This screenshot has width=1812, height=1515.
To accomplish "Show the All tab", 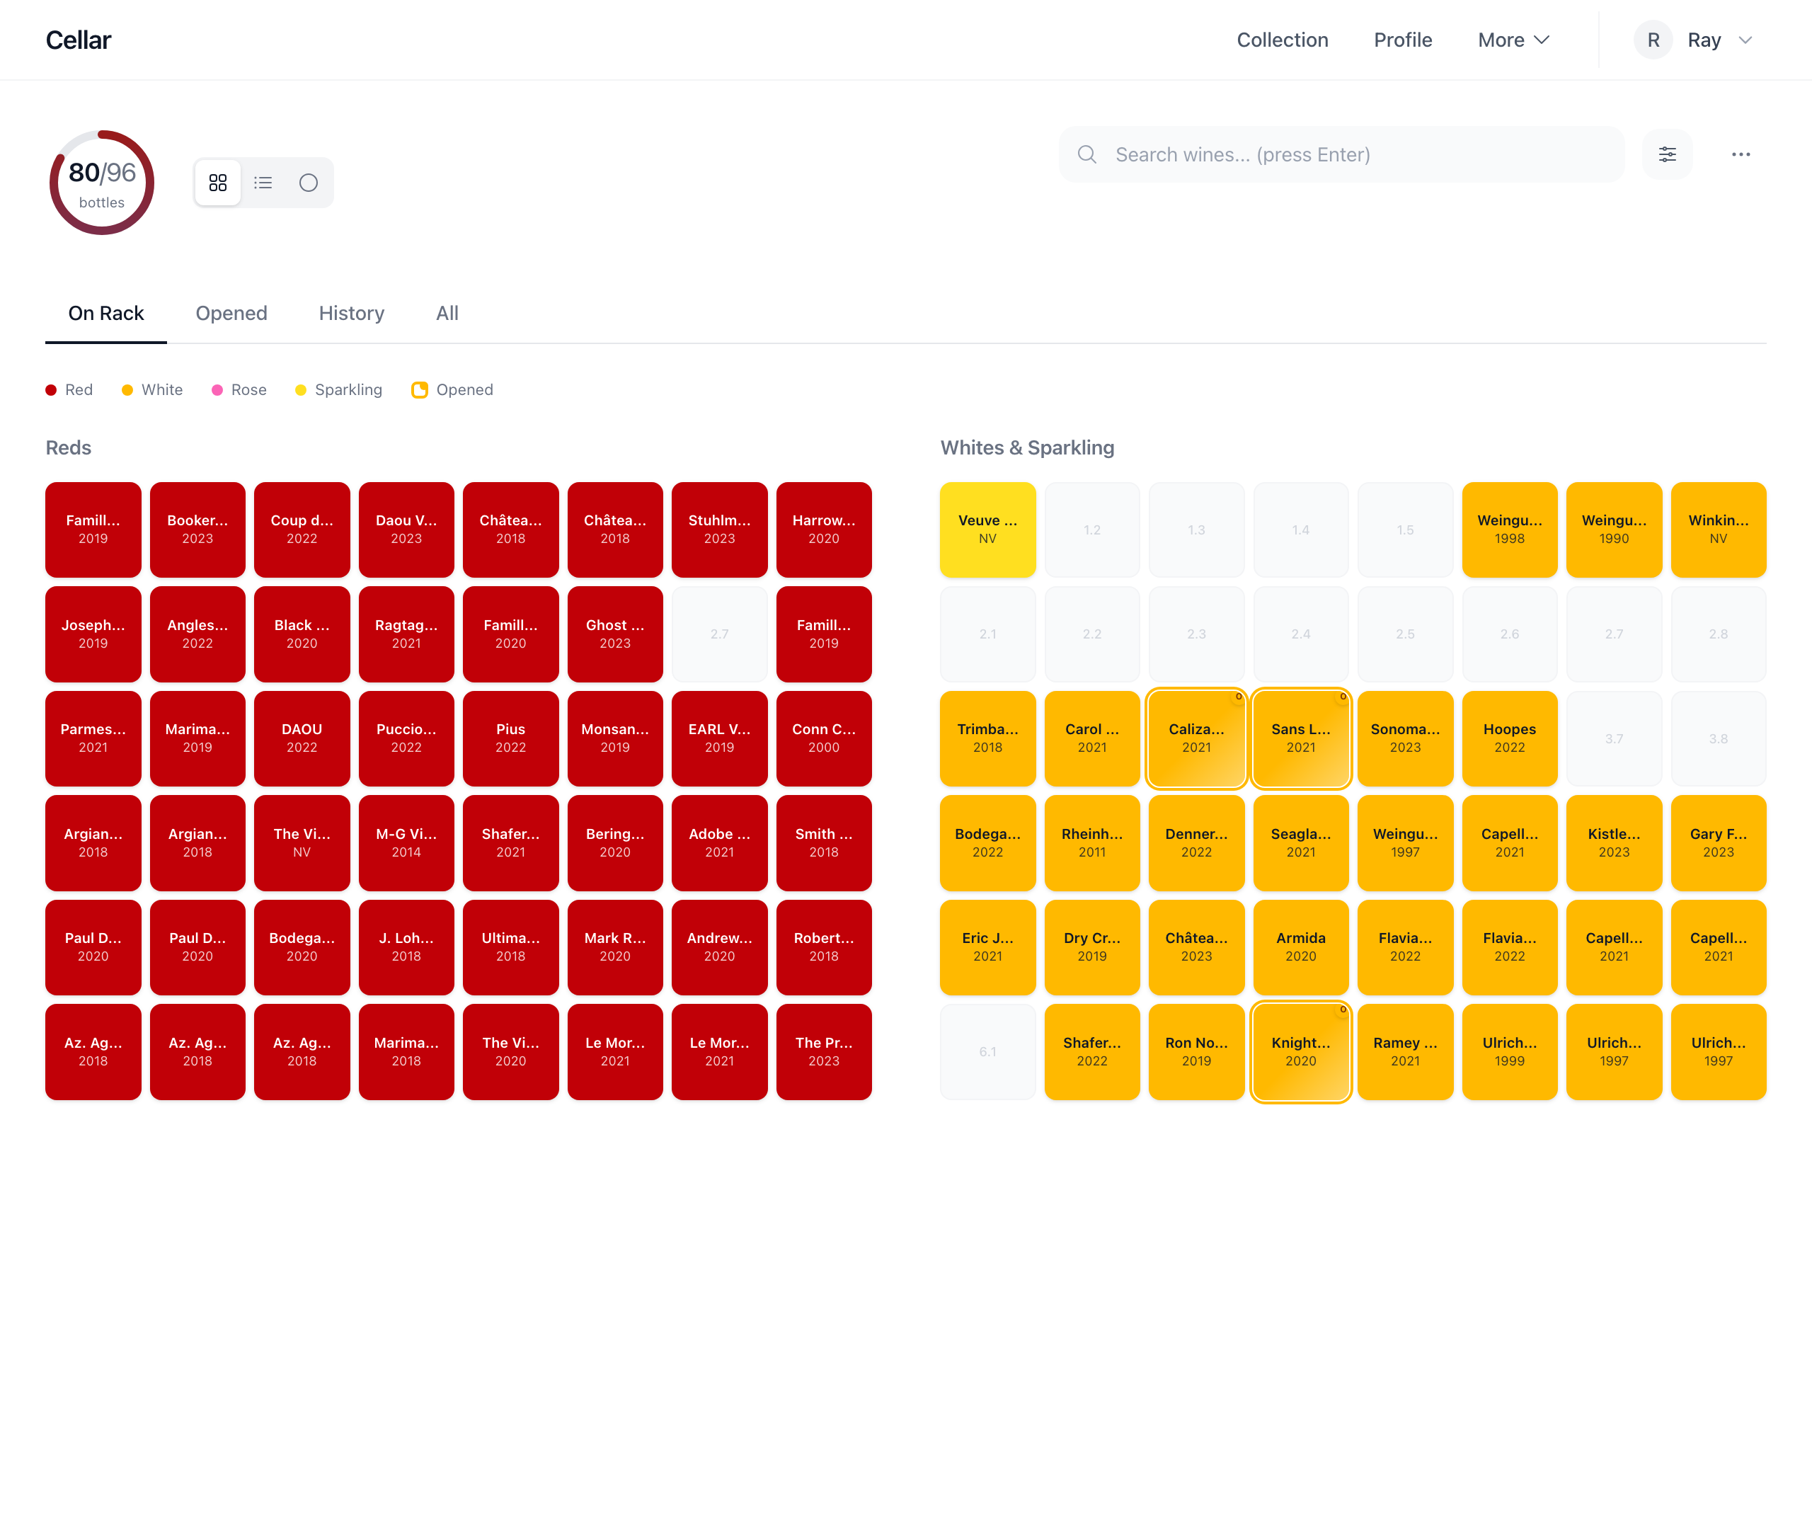I will coord(447,314).
